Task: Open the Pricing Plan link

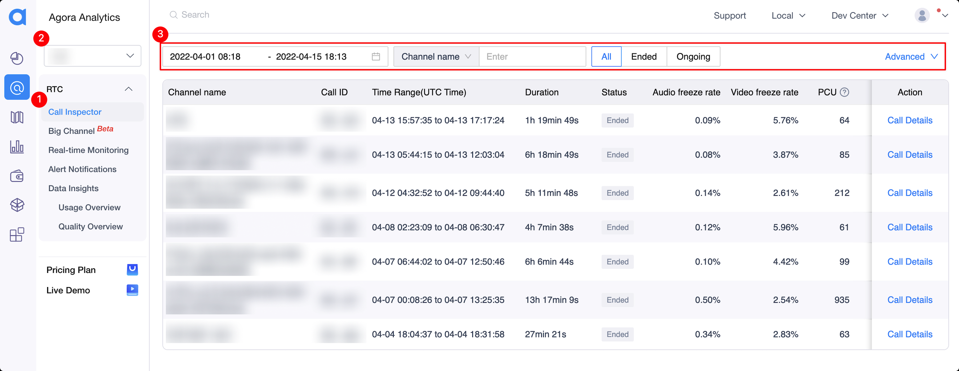Action: 71,270
